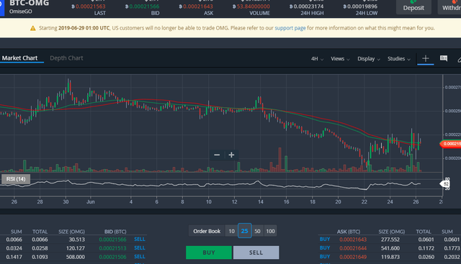This screenshot has height=264, width=461.
Task: Click SELL next to bid 0.00021566
Action: 140,239
